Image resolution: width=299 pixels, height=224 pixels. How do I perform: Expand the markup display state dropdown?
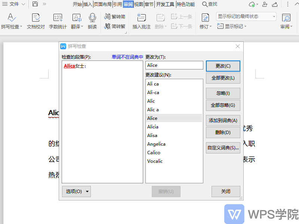pos(274,17)
